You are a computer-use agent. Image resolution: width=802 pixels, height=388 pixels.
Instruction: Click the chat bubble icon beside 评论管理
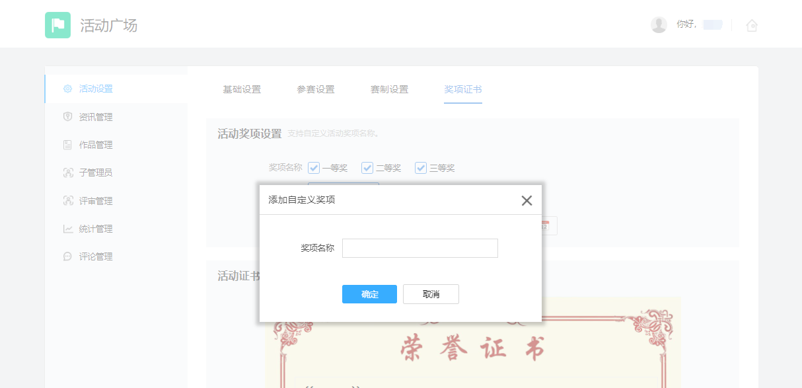(67, 256)
